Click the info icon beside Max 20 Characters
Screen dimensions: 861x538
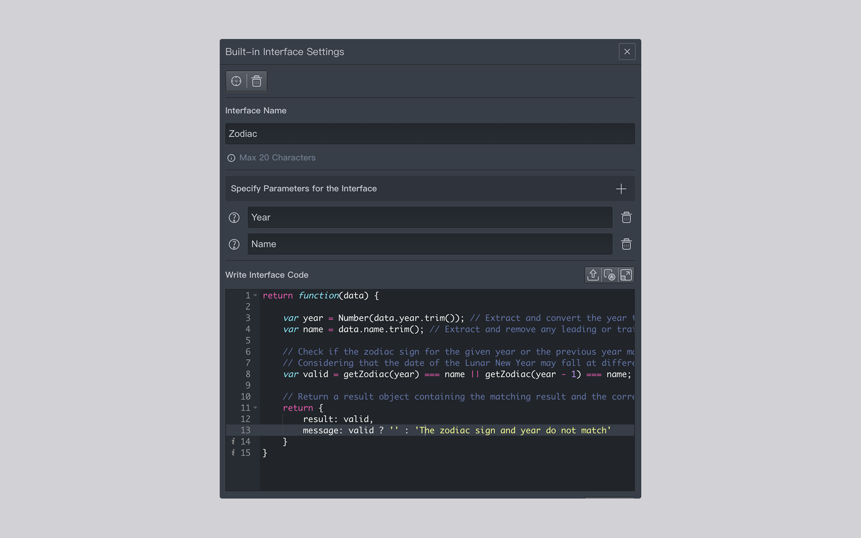coord(231,158)
